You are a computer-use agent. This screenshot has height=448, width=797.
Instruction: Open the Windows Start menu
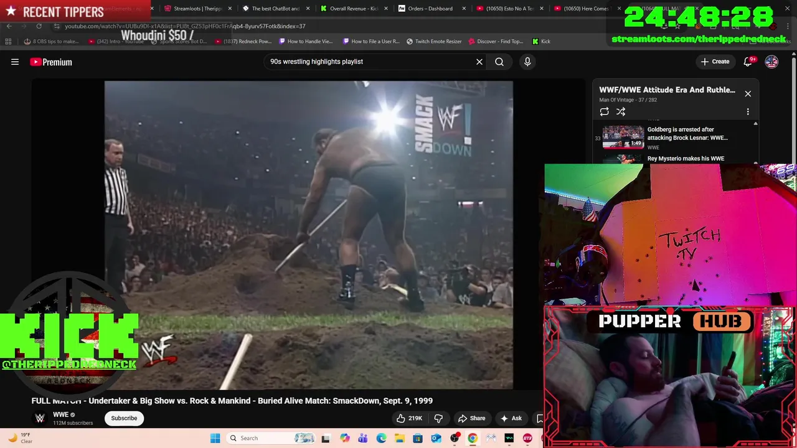[x=215, y=438]
